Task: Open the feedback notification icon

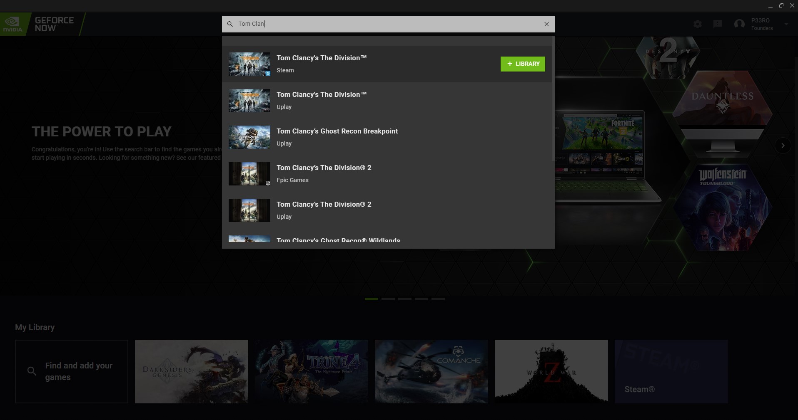Action: coord(717,24)
